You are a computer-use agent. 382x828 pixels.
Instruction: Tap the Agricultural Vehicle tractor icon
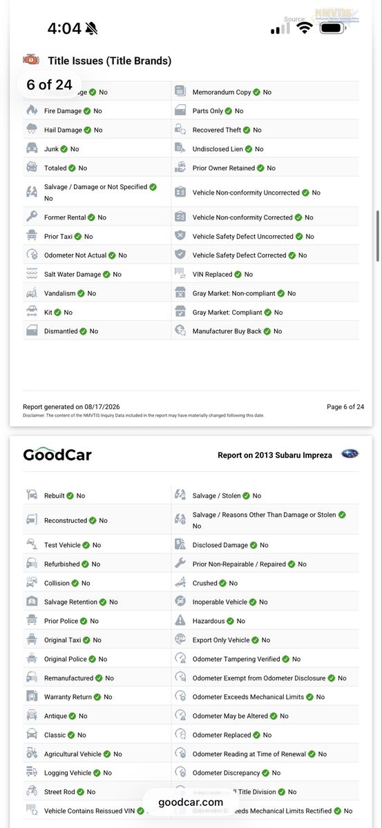click(32, 753)
